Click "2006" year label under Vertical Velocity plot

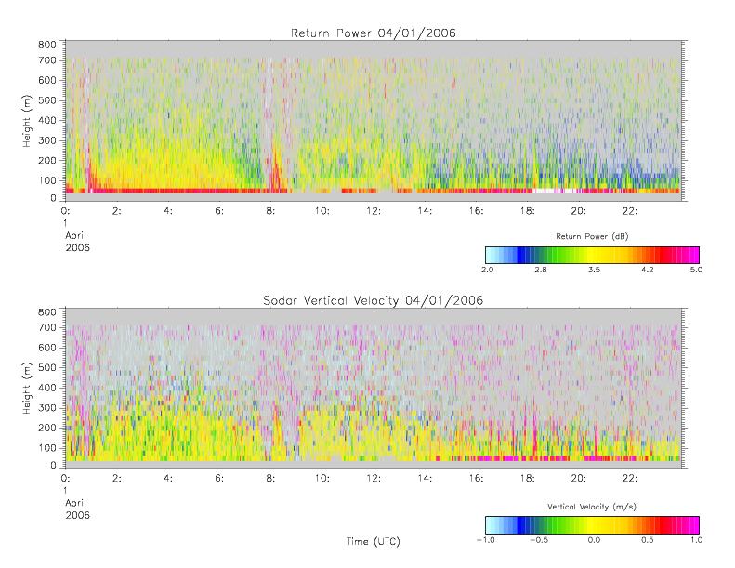click(x=77, y=515)
